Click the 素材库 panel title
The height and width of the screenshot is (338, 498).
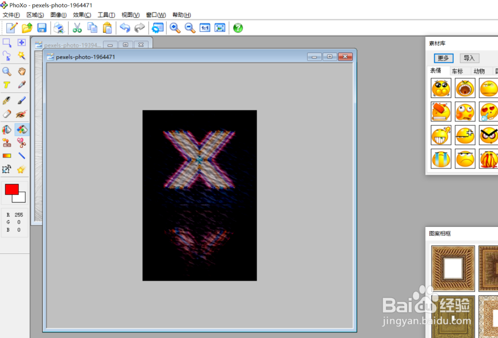click(x=437, y=43)
